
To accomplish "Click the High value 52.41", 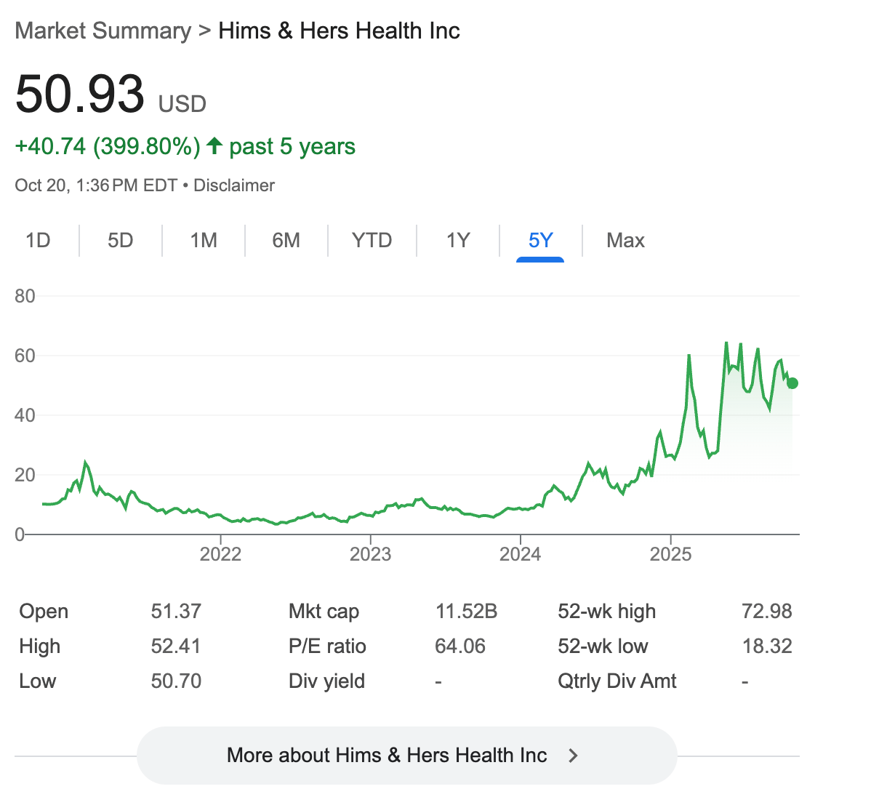I will tap(175, 646).
